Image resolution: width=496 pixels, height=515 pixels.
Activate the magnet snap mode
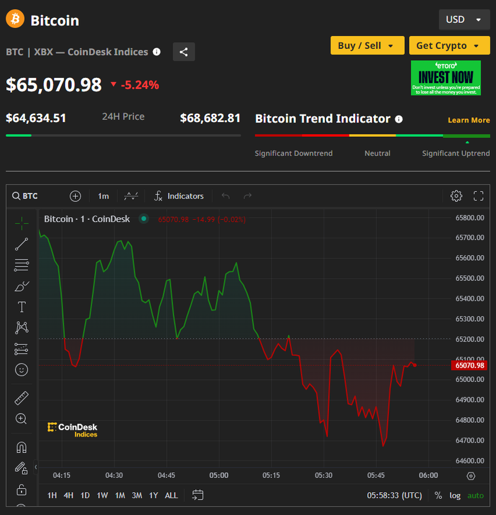(x=21, y=447)
